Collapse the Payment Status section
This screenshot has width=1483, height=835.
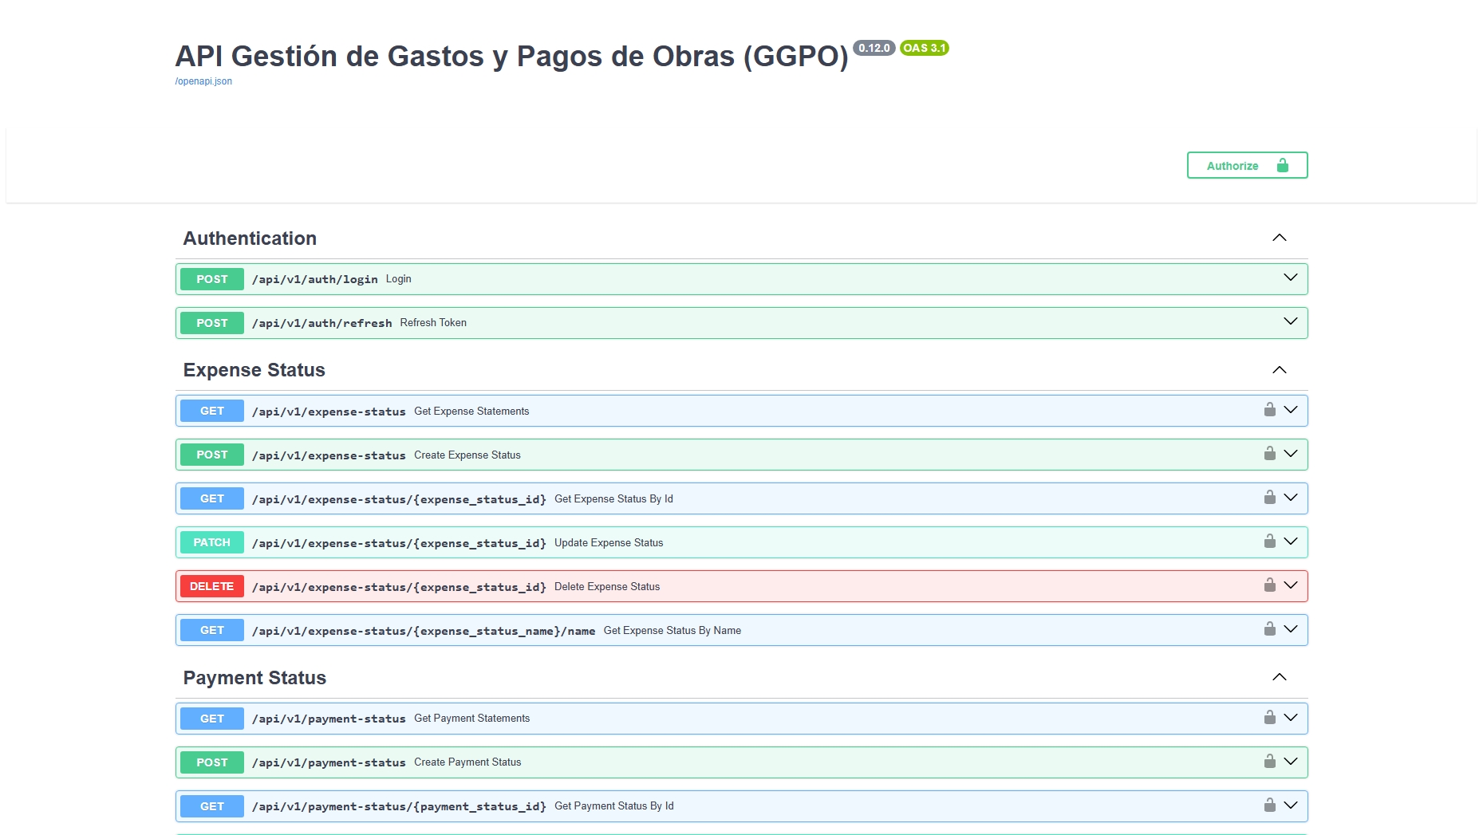coord(1280,677)
